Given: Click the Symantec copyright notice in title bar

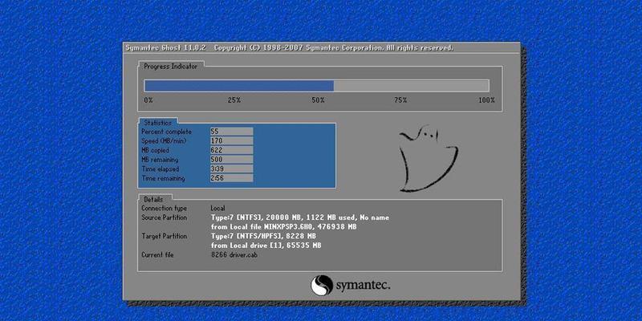Looking at the screenshot, I should pos(334,48).
